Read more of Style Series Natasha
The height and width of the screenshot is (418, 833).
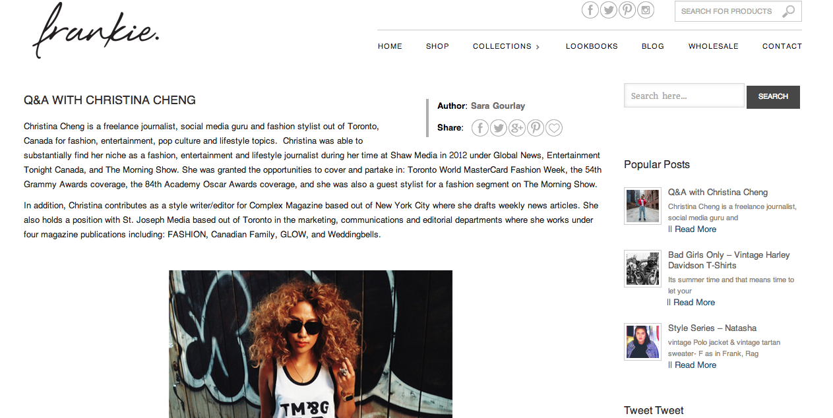click(695, 365)
